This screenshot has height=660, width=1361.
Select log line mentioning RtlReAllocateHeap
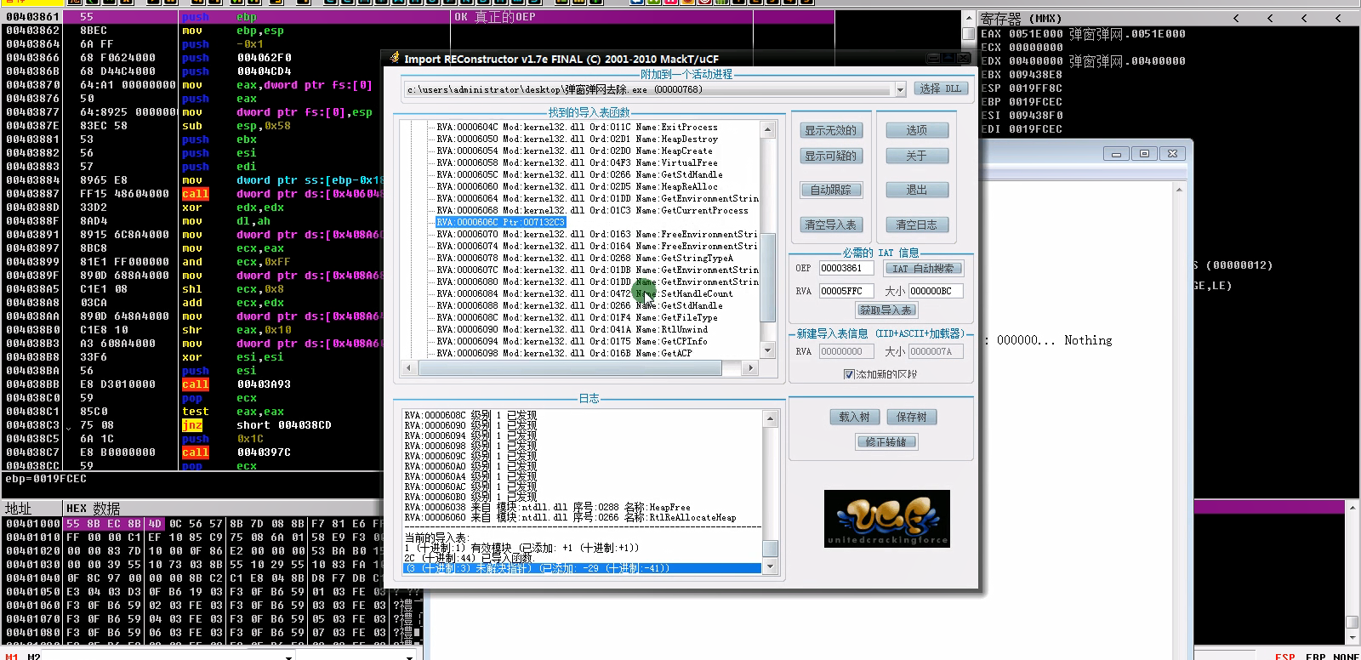point(570,517)
